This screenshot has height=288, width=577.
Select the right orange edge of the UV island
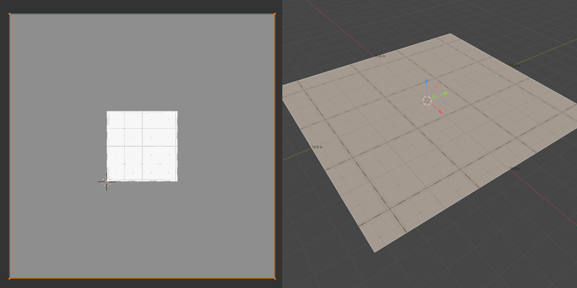pos(275,146)
